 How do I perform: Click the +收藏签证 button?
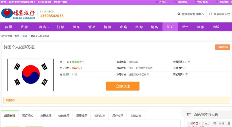click(222, 47)
